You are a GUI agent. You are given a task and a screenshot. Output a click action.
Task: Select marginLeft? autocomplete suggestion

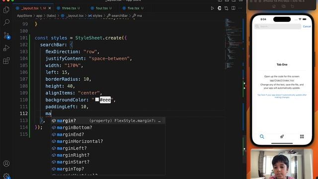pyautogui.click(x=108, y=148)
